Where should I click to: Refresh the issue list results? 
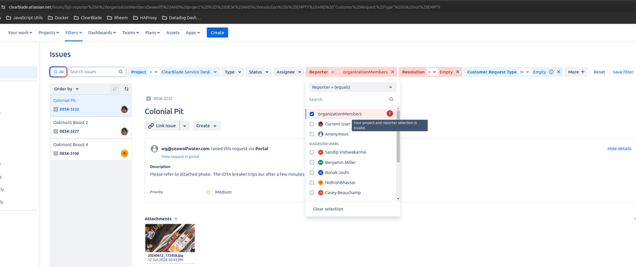coord(126,89)
